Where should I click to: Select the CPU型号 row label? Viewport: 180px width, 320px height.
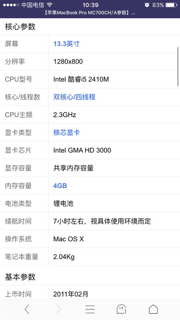(x=19, y=79)
